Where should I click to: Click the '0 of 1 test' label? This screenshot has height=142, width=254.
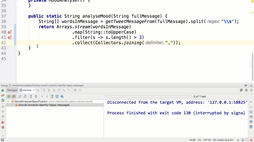click(x=200, y=97)
